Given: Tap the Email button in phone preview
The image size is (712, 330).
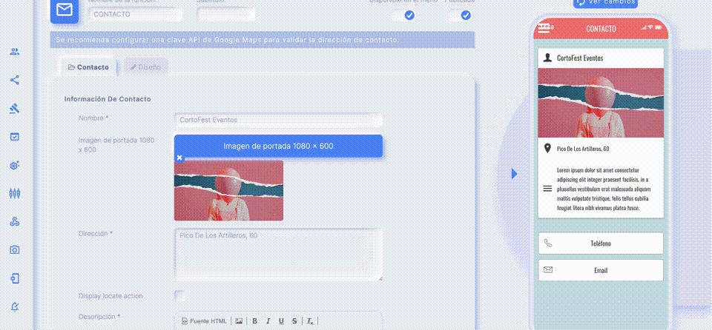Looking at the screenshot, I should tap(601, 271).
